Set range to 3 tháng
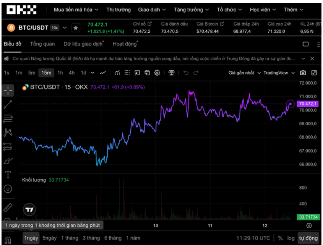 tap(91, 238)
